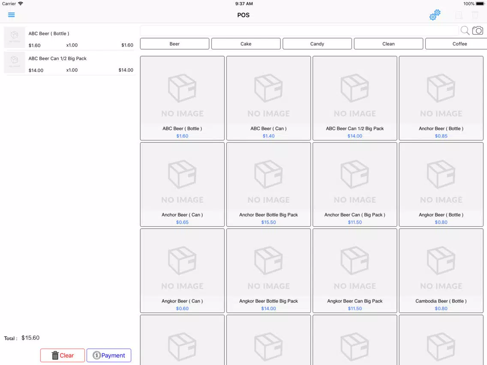Click the Wi-Fi icon in status bar
The image size is (487, 365).
pos(21,4)
